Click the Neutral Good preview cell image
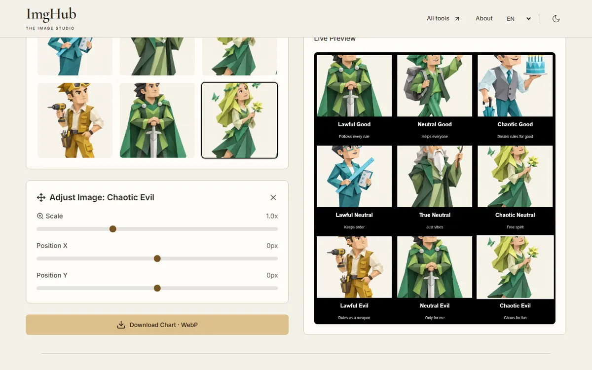Screen dimensions: 592x370 click(x=435, y=86)
